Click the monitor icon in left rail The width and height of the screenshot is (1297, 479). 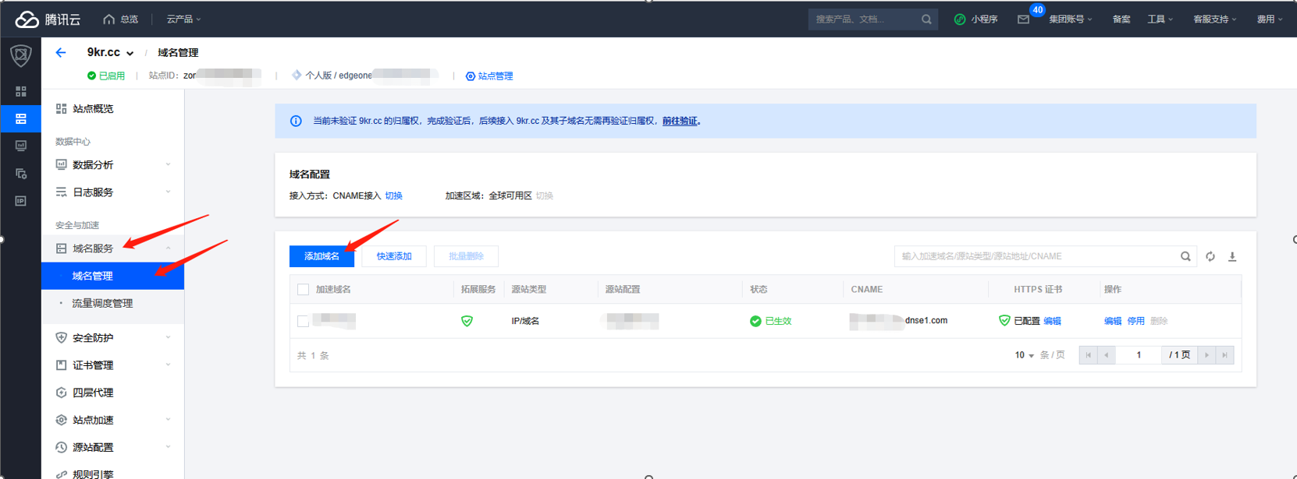point(21,146)
